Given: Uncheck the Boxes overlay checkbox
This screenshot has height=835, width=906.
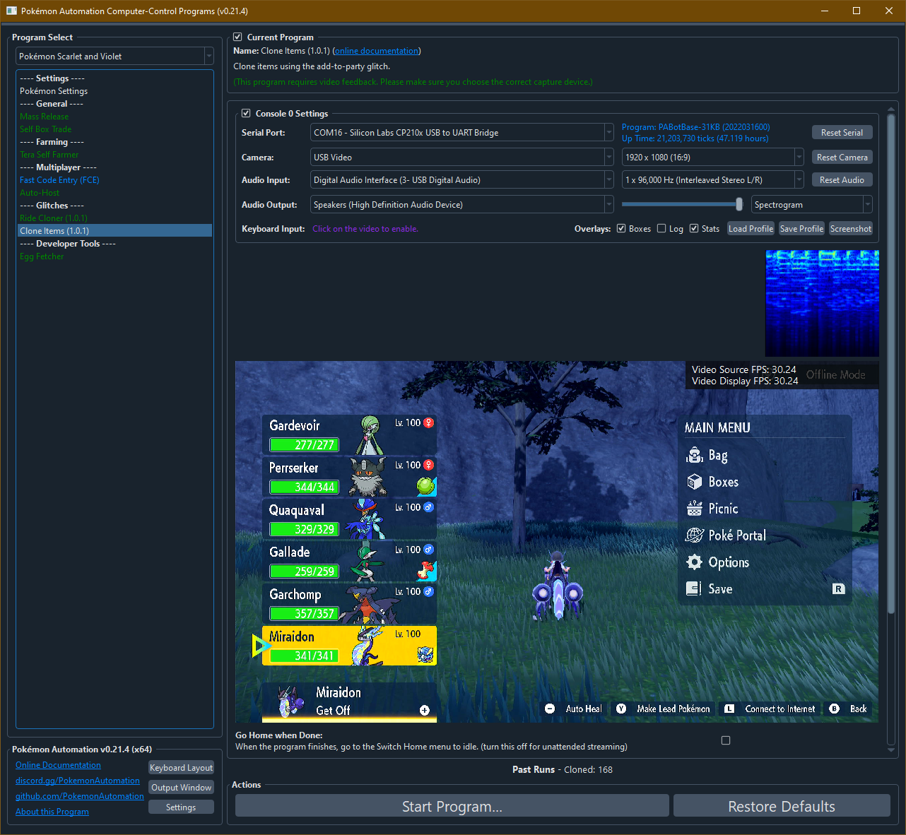Looking at the screenshot, I should tap(621, 229).
